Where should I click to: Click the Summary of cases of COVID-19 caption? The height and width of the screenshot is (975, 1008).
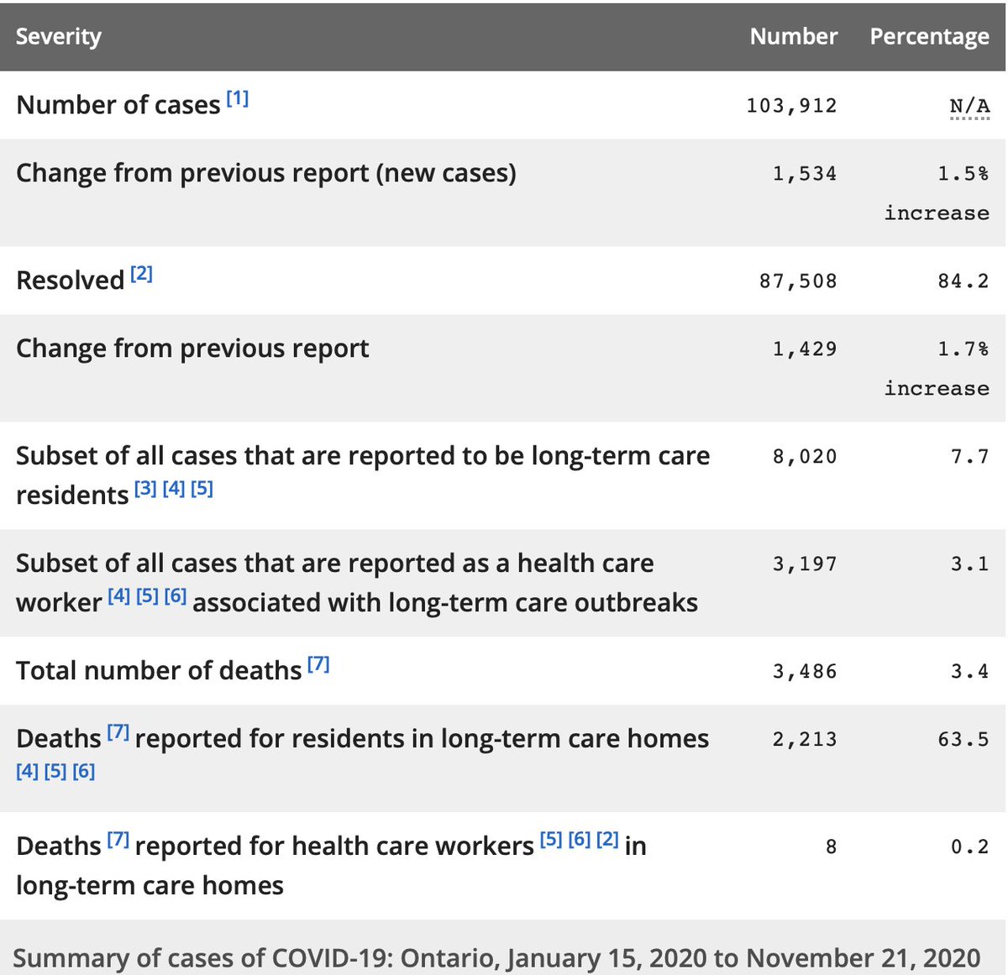coord(496,958)
